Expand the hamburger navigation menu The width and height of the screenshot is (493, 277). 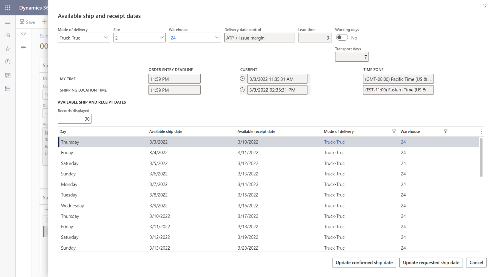coord(8,22)
